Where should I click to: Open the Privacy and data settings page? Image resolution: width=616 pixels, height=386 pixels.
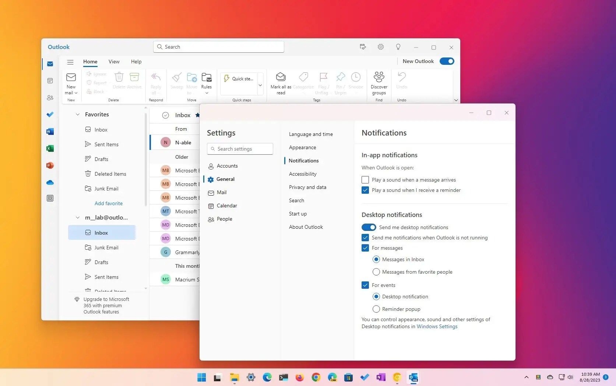pyautogui.click(x=307, y=187)
